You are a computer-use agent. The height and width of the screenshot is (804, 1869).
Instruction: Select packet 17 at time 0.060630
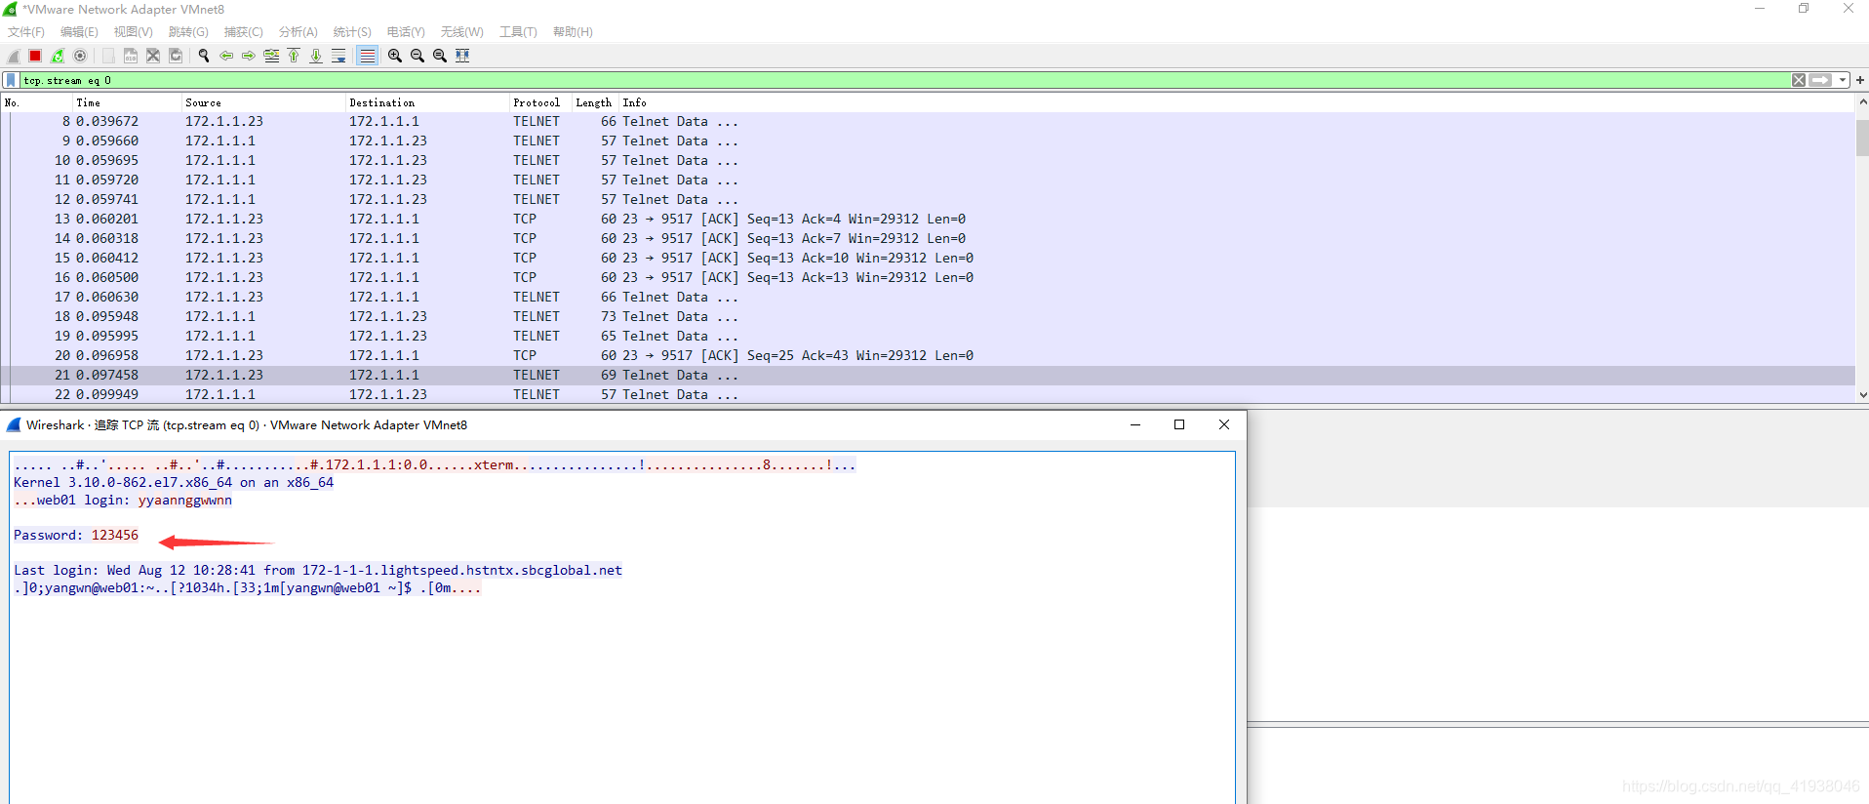927,298
